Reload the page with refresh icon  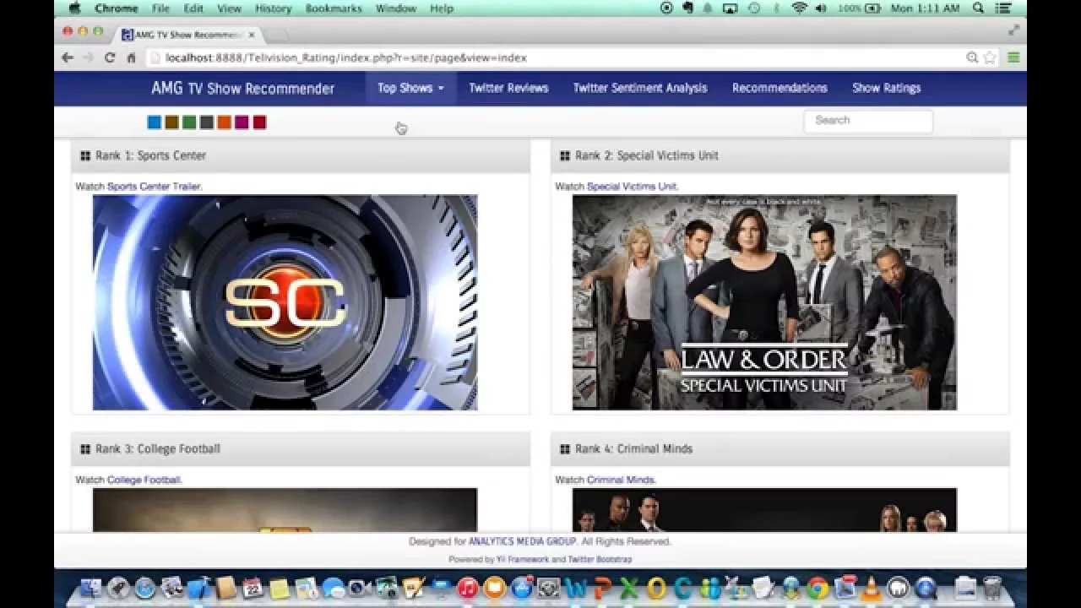109,57
